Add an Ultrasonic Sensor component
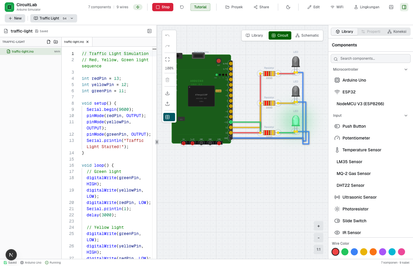The height and width of the screenshot is (266, 413). pyautogui.click(x=371, y=197)
